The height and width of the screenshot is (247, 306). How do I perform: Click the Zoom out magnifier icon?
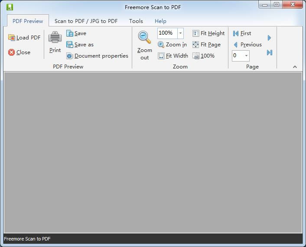pyautogui.click(x=144, y=37)
